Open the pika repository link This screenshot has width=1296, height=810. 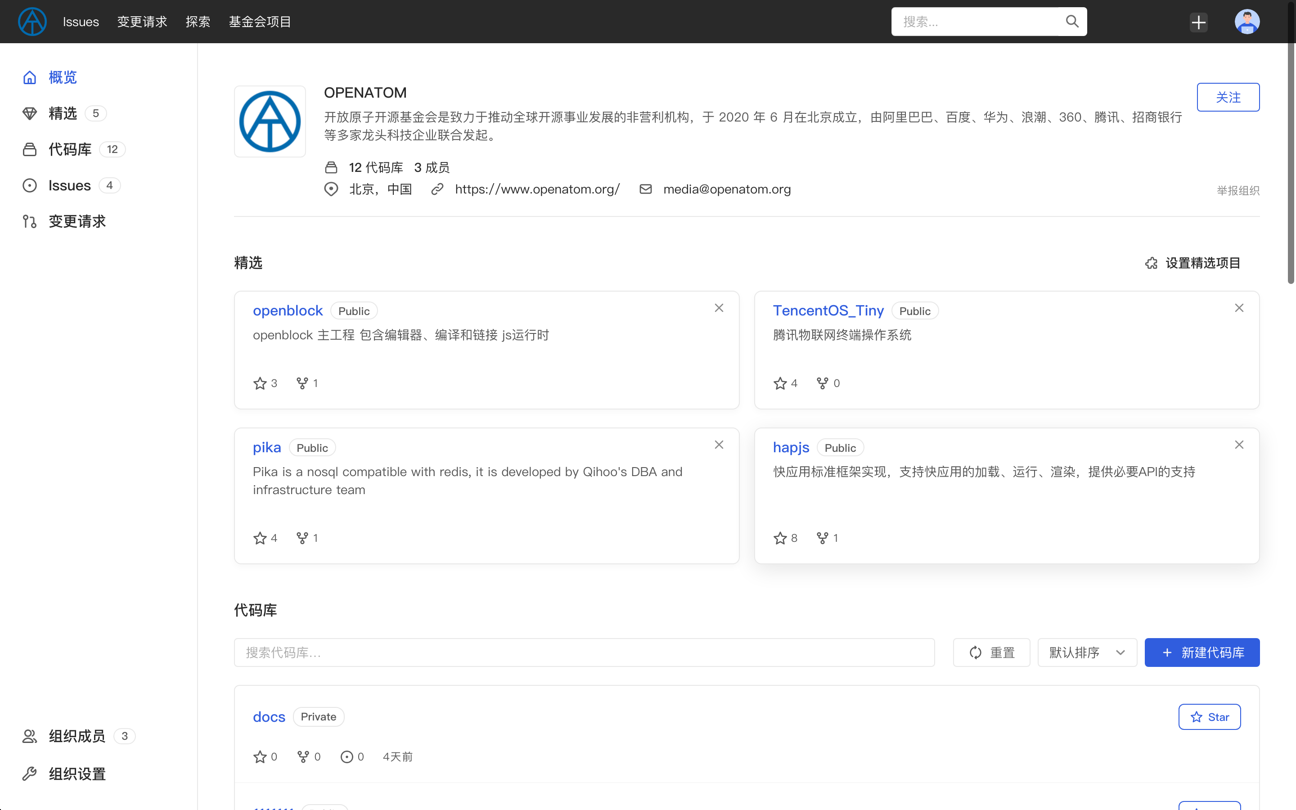pos(267,447)
